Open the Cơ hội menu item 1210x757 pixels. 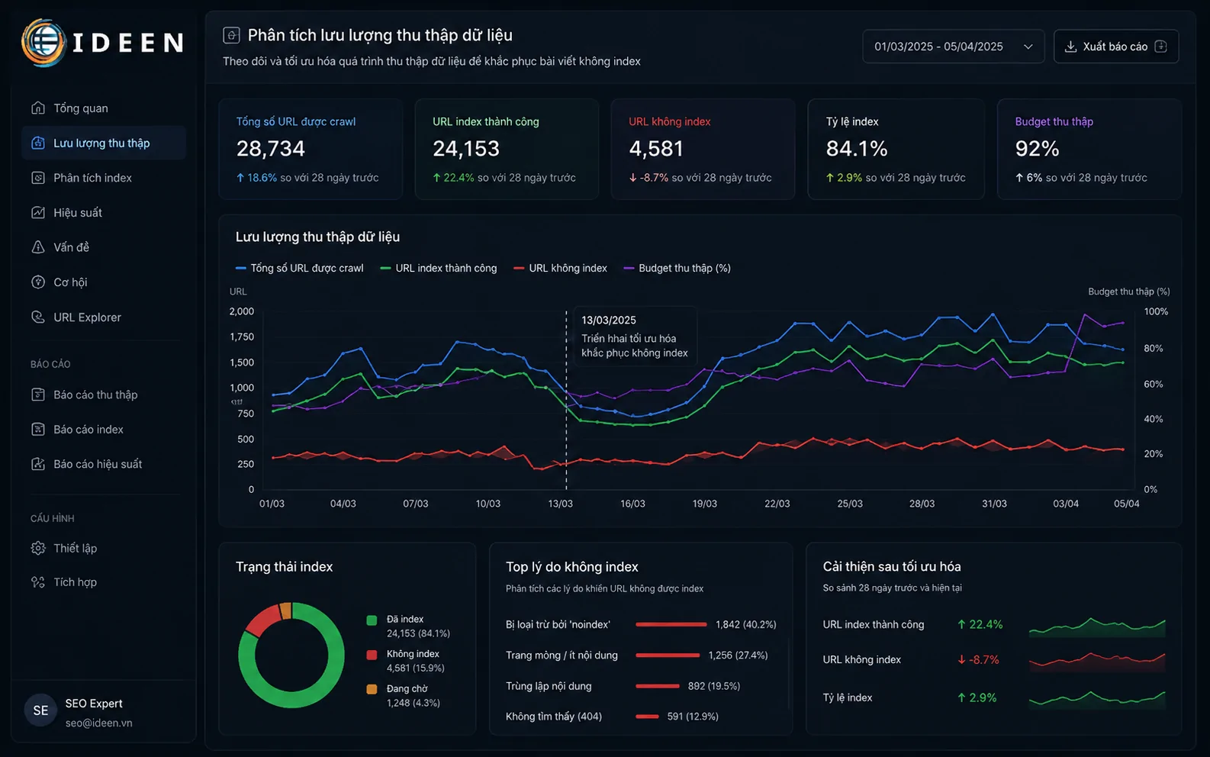(104, 282)
